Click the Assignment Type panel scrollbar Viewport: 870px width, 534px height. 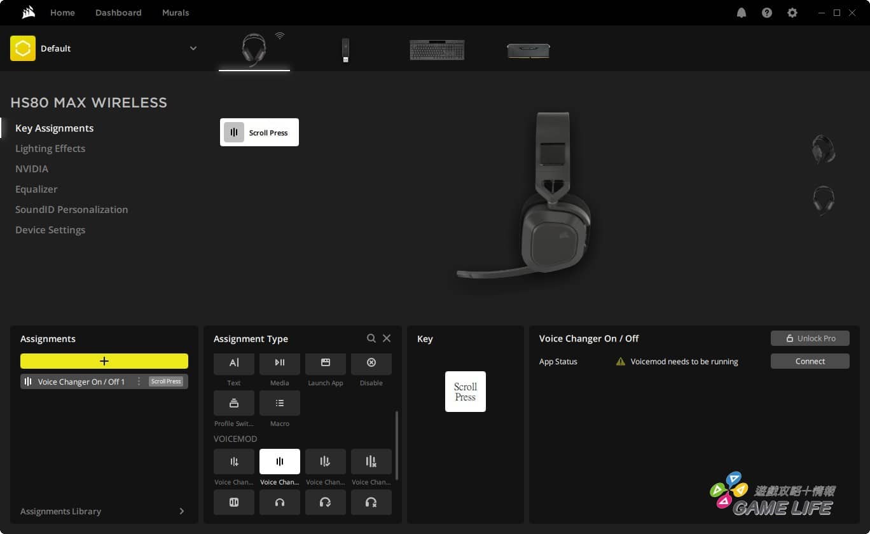397,445
